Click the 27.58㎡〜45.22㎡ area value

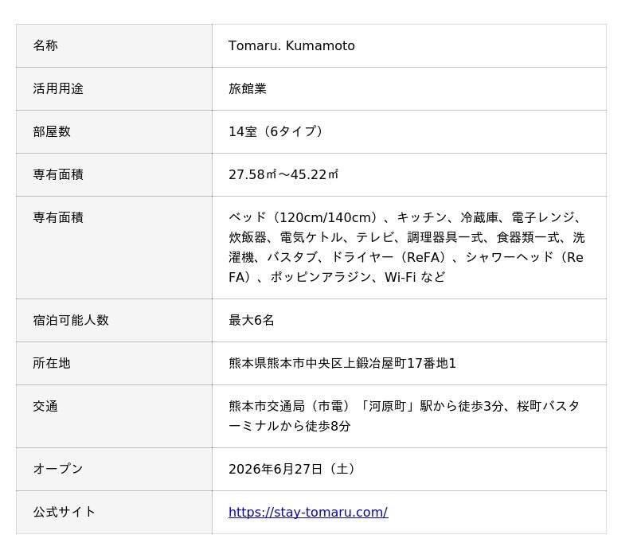tap(283, 174)
